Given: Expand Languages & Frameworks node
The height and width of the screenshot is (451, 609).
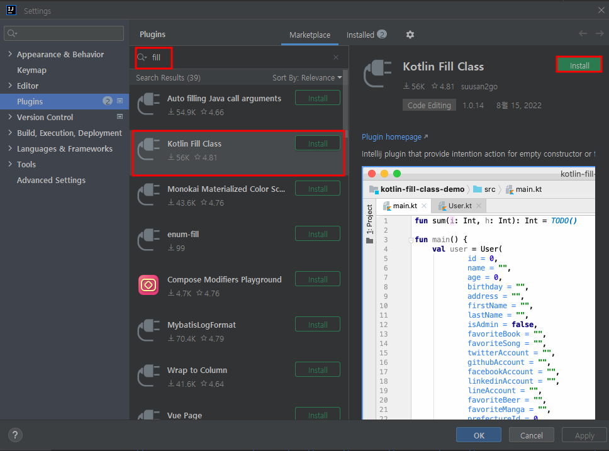Looking at the screenshot, I should pos(10,148).
